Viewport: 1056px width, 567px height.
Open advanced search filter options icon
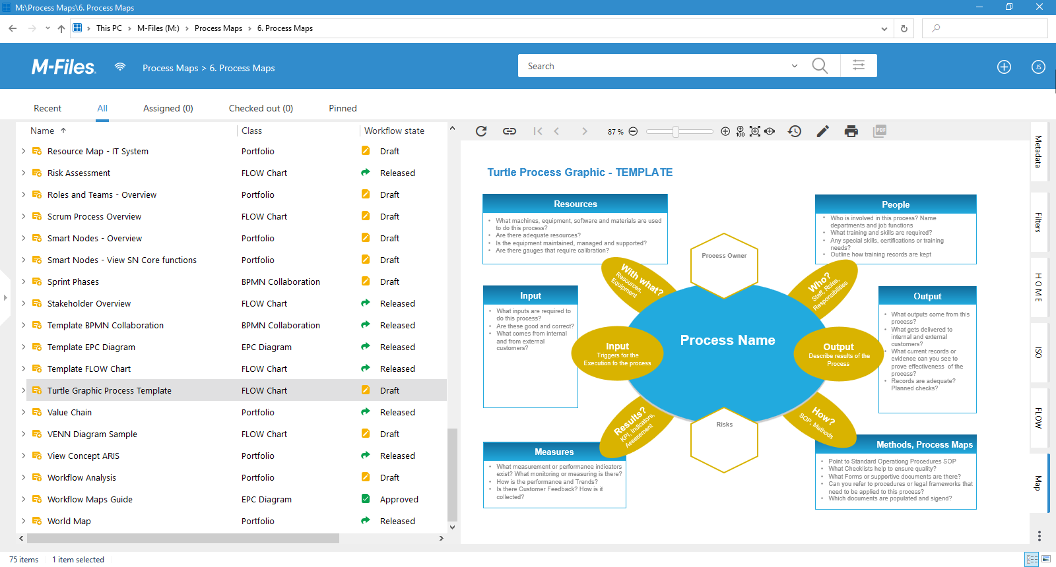[x=859, y=66]
